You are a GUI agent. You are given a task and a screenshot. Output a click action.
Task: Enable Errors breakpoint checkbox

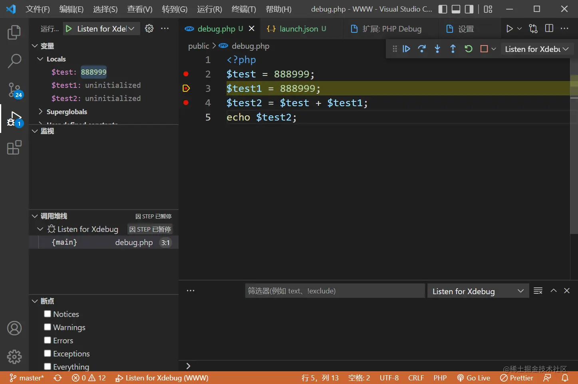pyautogui.click(x=48, y=340)
